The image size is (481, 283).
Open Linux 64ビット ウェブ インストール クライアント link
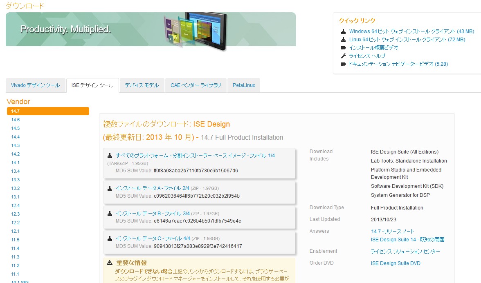click(407, 40)
